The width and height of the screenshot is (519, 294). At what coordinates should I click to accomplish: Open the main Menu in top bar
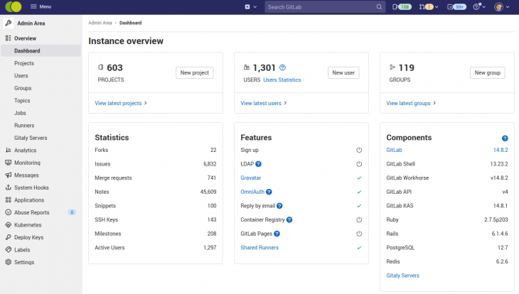point(41,6)
